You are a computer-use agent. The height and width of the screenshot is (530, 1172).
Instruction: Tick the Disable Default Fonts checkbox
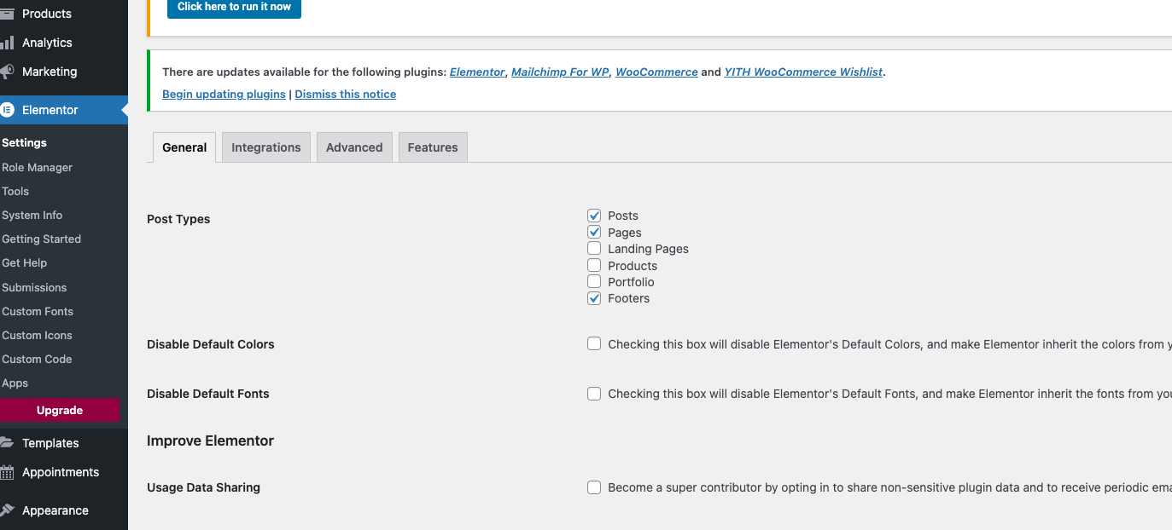(594, 394)
